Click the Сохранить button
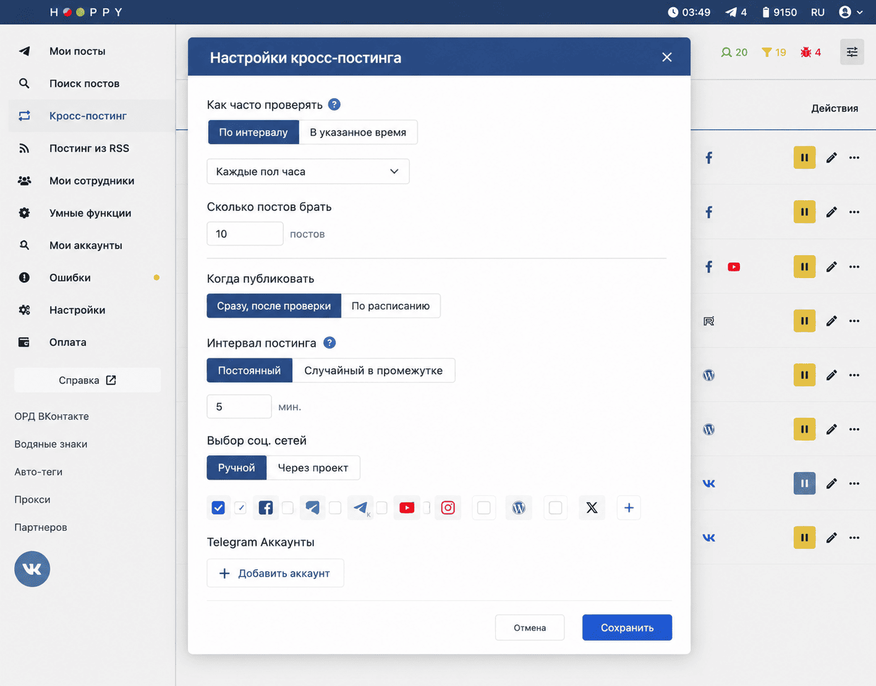 pyautogui.click(x=627, y=627)
